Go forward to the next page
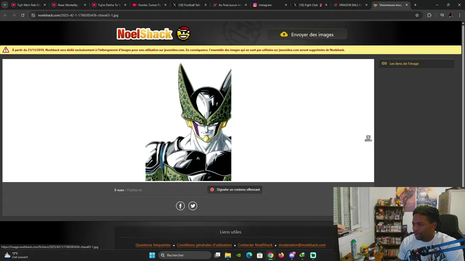Image resolution: width=465 pixels, height=261 pixels. (x=14, y=15)
